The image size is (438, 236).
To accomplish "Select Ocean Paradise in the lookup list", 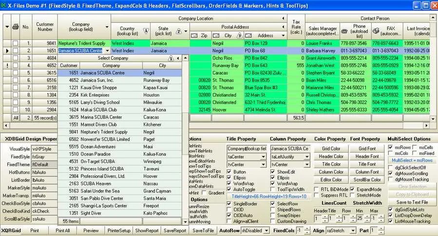I will pos(119,154).
